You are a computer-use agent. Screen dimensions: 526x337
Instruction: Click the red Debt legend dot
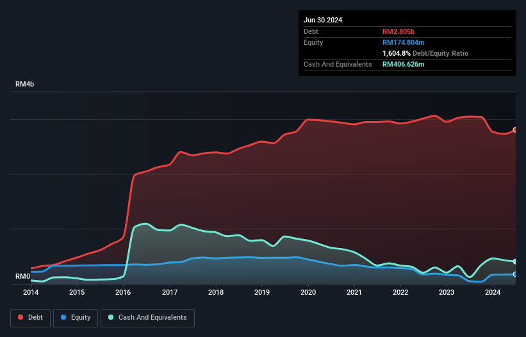click(21, 317)
